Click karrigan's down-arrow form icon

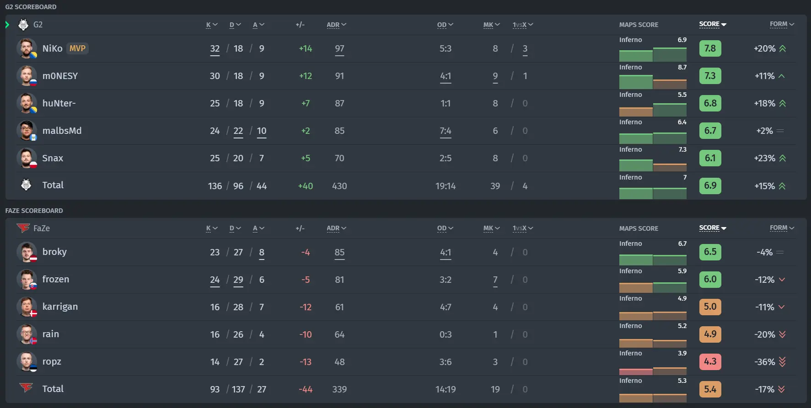782,307
